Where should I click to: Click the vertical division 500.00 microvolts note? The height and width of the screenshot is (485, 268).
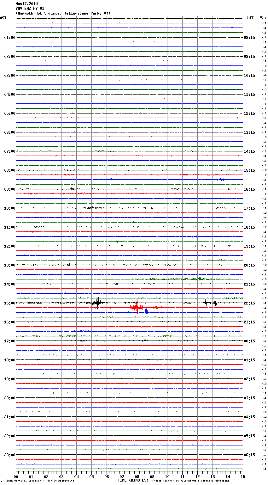pyautogui.click(x=40, y=481)
